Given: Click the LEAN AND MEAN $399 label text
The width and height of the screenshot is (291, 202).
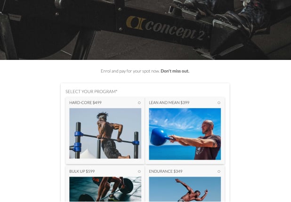Looking at the screenshot, I should point(169,102).
